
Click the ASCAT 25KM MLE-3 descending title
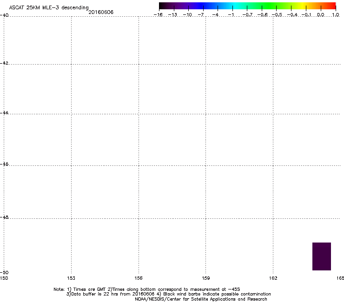49,8
